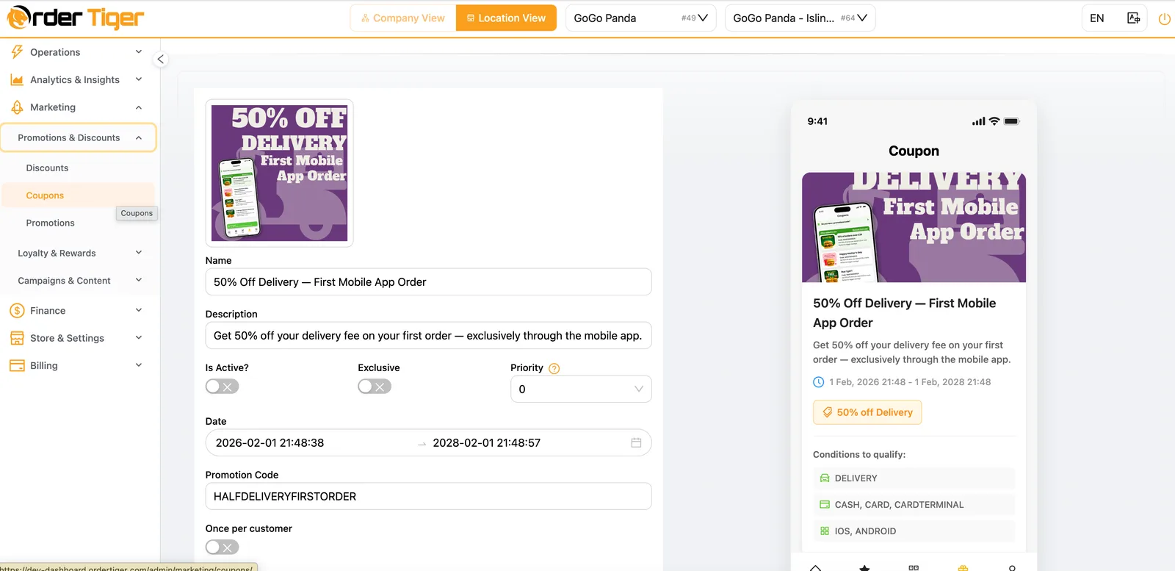Click the Order Tiger logo

(x=76, y=18)
